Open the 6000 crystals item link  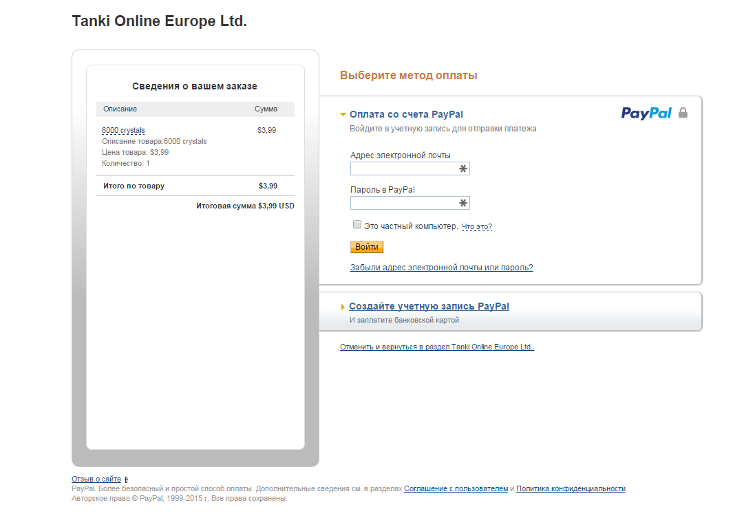point(123,130)
